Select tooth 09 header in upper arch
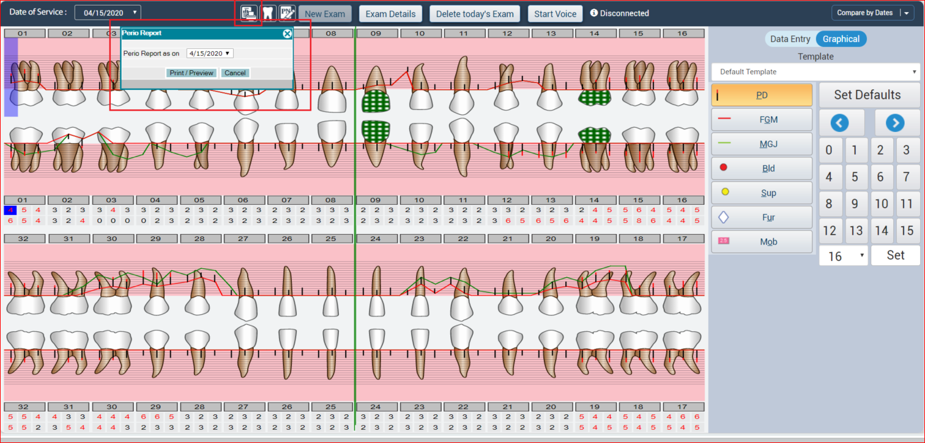This screenshot has height=443, width=925. tap(376, 33)
